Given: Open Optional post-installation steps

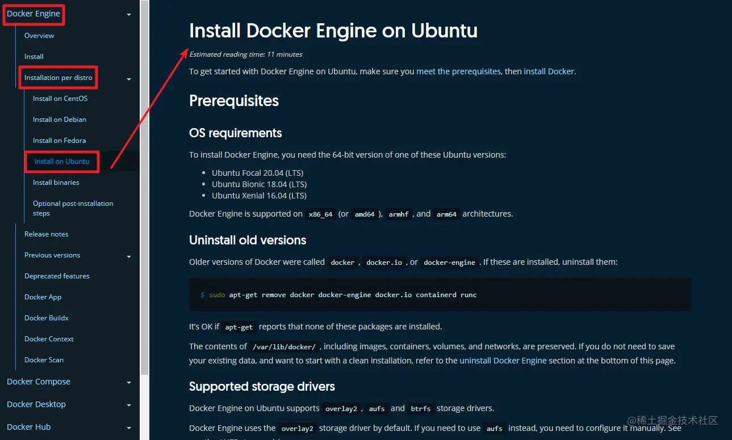Looking at the screenshot, I should pyautogui.click(x=73, y=208).
